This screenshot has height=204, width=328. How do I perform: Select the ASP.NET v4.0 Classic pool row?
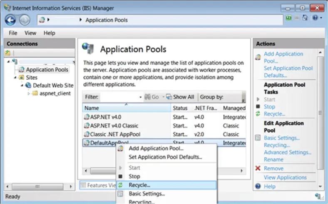(x=114, y=126)
